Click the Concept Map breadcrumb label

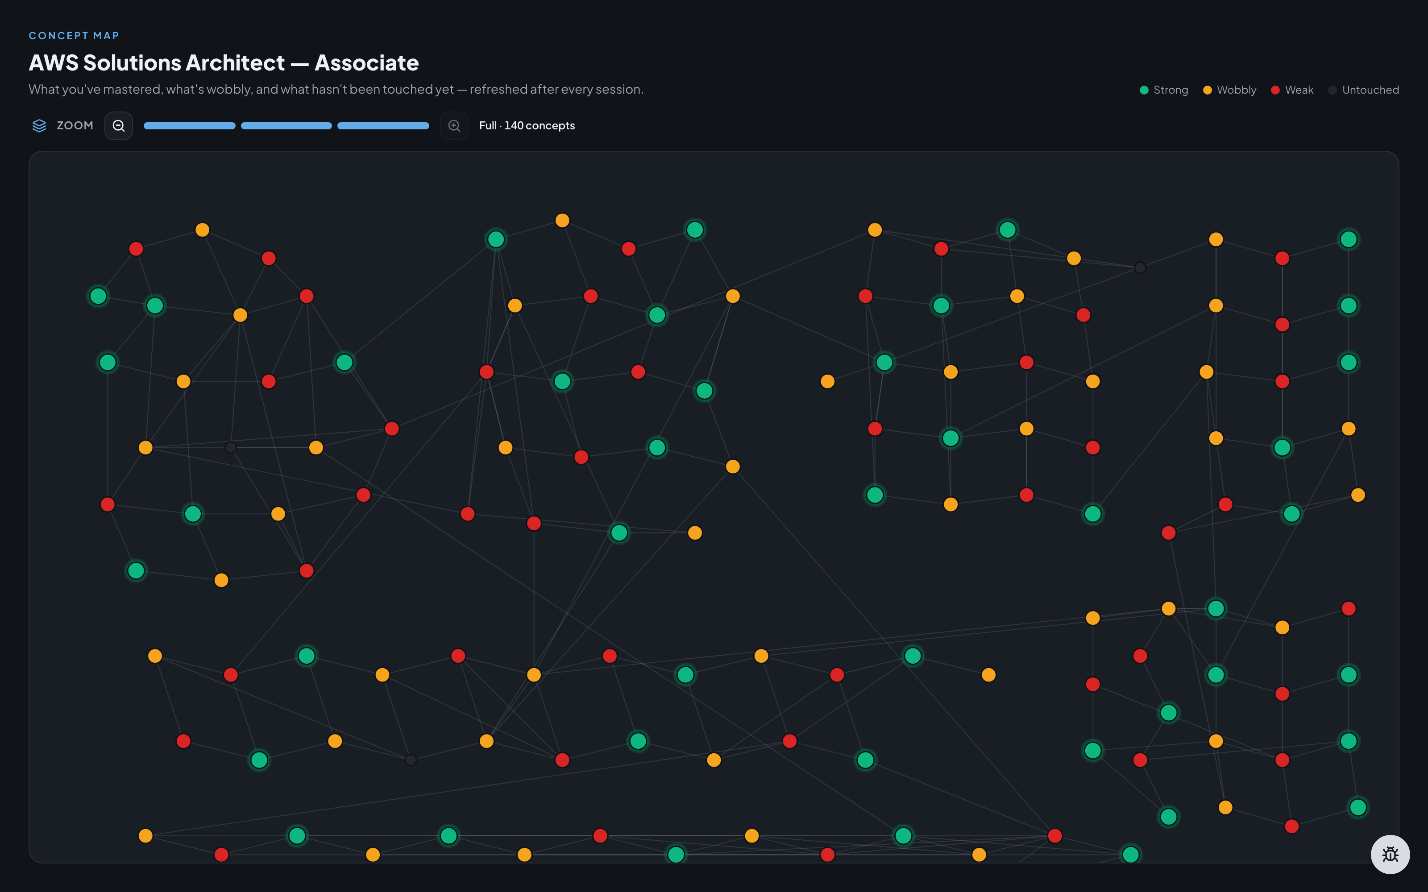[74, 35]
